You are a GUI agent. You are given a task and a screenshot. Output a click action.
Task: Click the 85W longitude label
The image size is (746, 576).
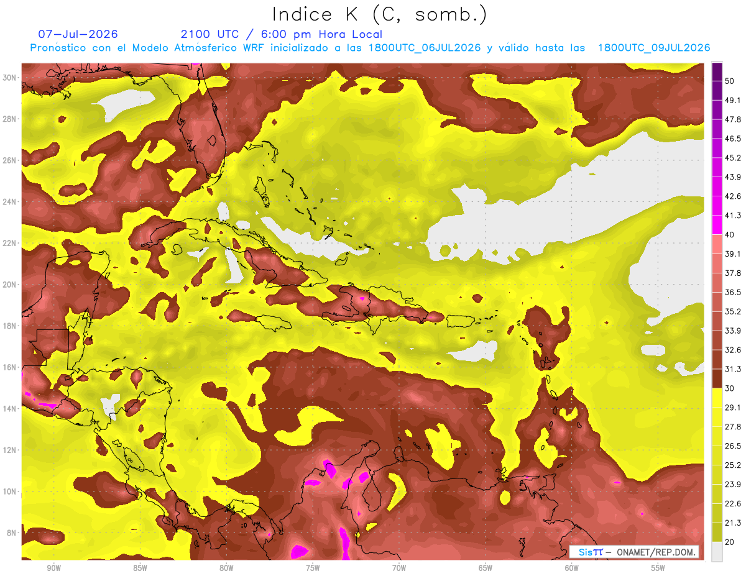140,569
